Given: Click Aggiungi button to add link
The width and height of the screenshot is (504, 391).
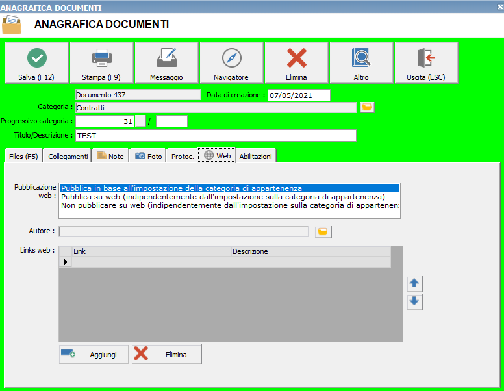Looking at the screenshot, I should [94, 355].
